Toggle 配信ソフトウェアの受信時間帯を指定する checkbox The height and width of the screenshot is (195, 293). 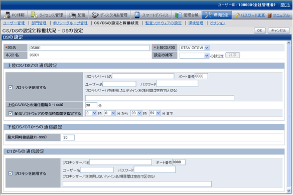click(11, 113)
